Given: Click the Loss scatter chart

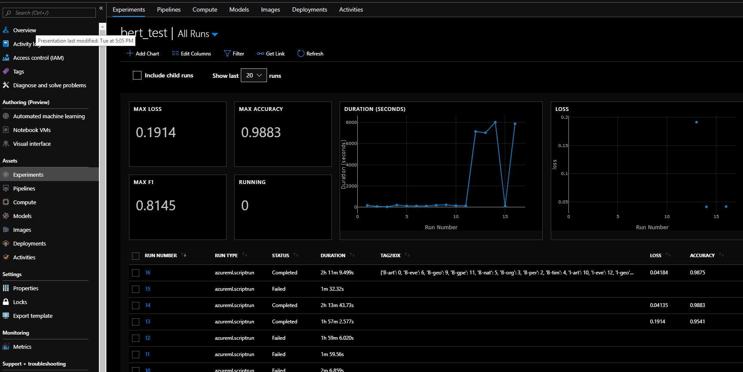Looking at the screenshot, I should tap(647, 170).
